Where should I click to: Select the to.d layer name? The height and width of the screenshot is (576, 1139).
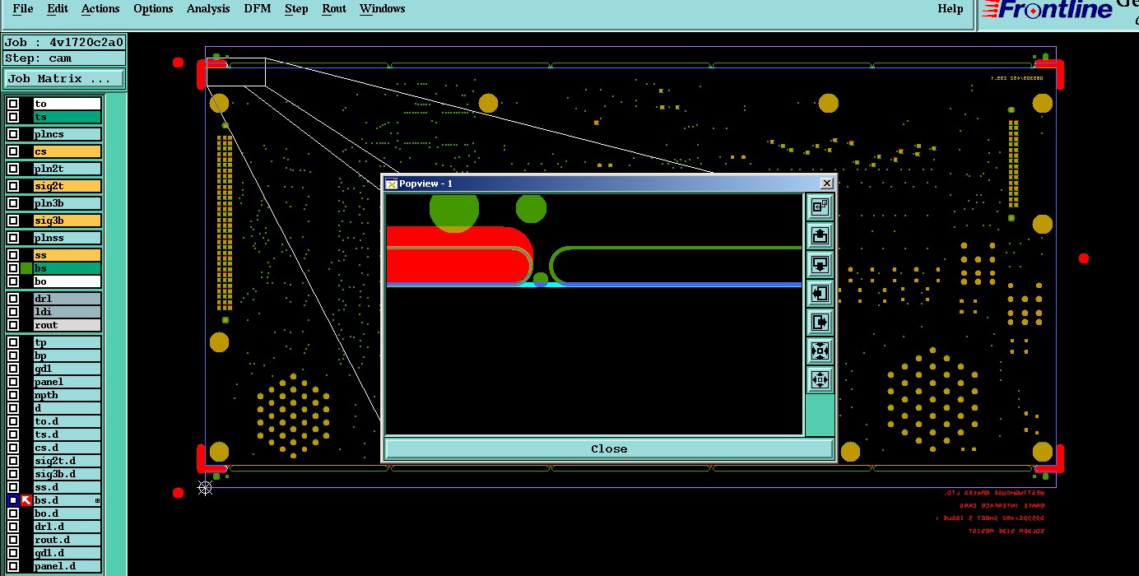[x=67, y=421]
